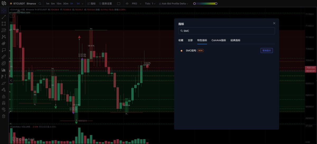The height and width of the screenshot is (144, 317).
Task: Click the CoinAnk logo icon
Action: click(4, 4)
